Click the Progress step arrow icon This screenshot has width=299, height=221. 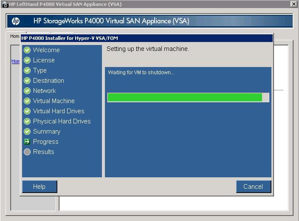click(27, 142)
